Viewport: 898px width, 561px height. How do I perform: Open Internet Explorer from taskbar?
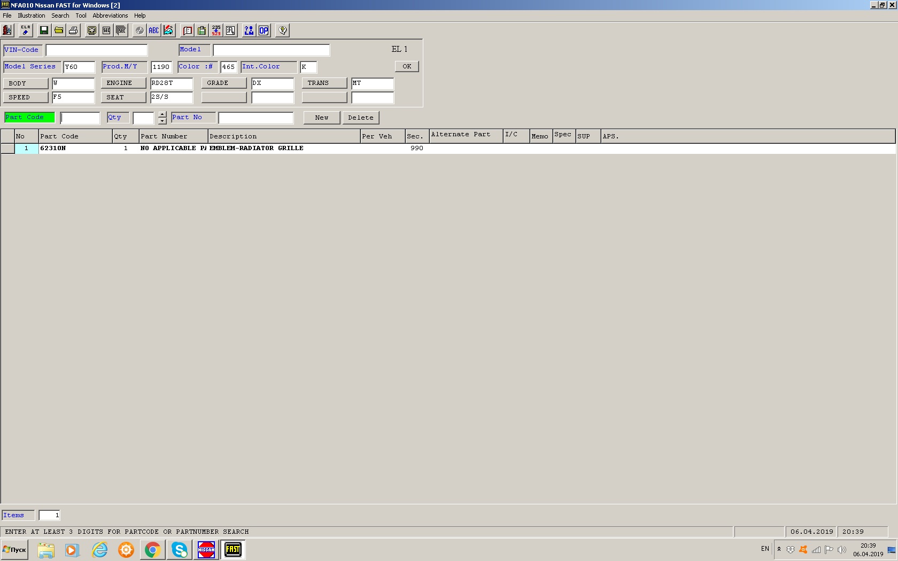tap(99, 550)
